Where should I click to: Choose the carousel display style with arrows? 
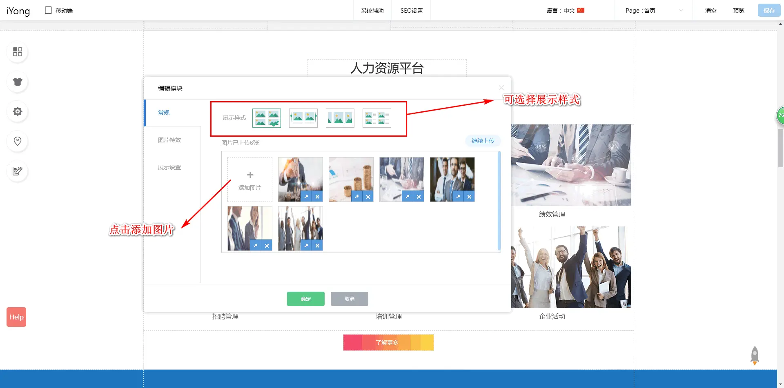click(x=303, y=118)
